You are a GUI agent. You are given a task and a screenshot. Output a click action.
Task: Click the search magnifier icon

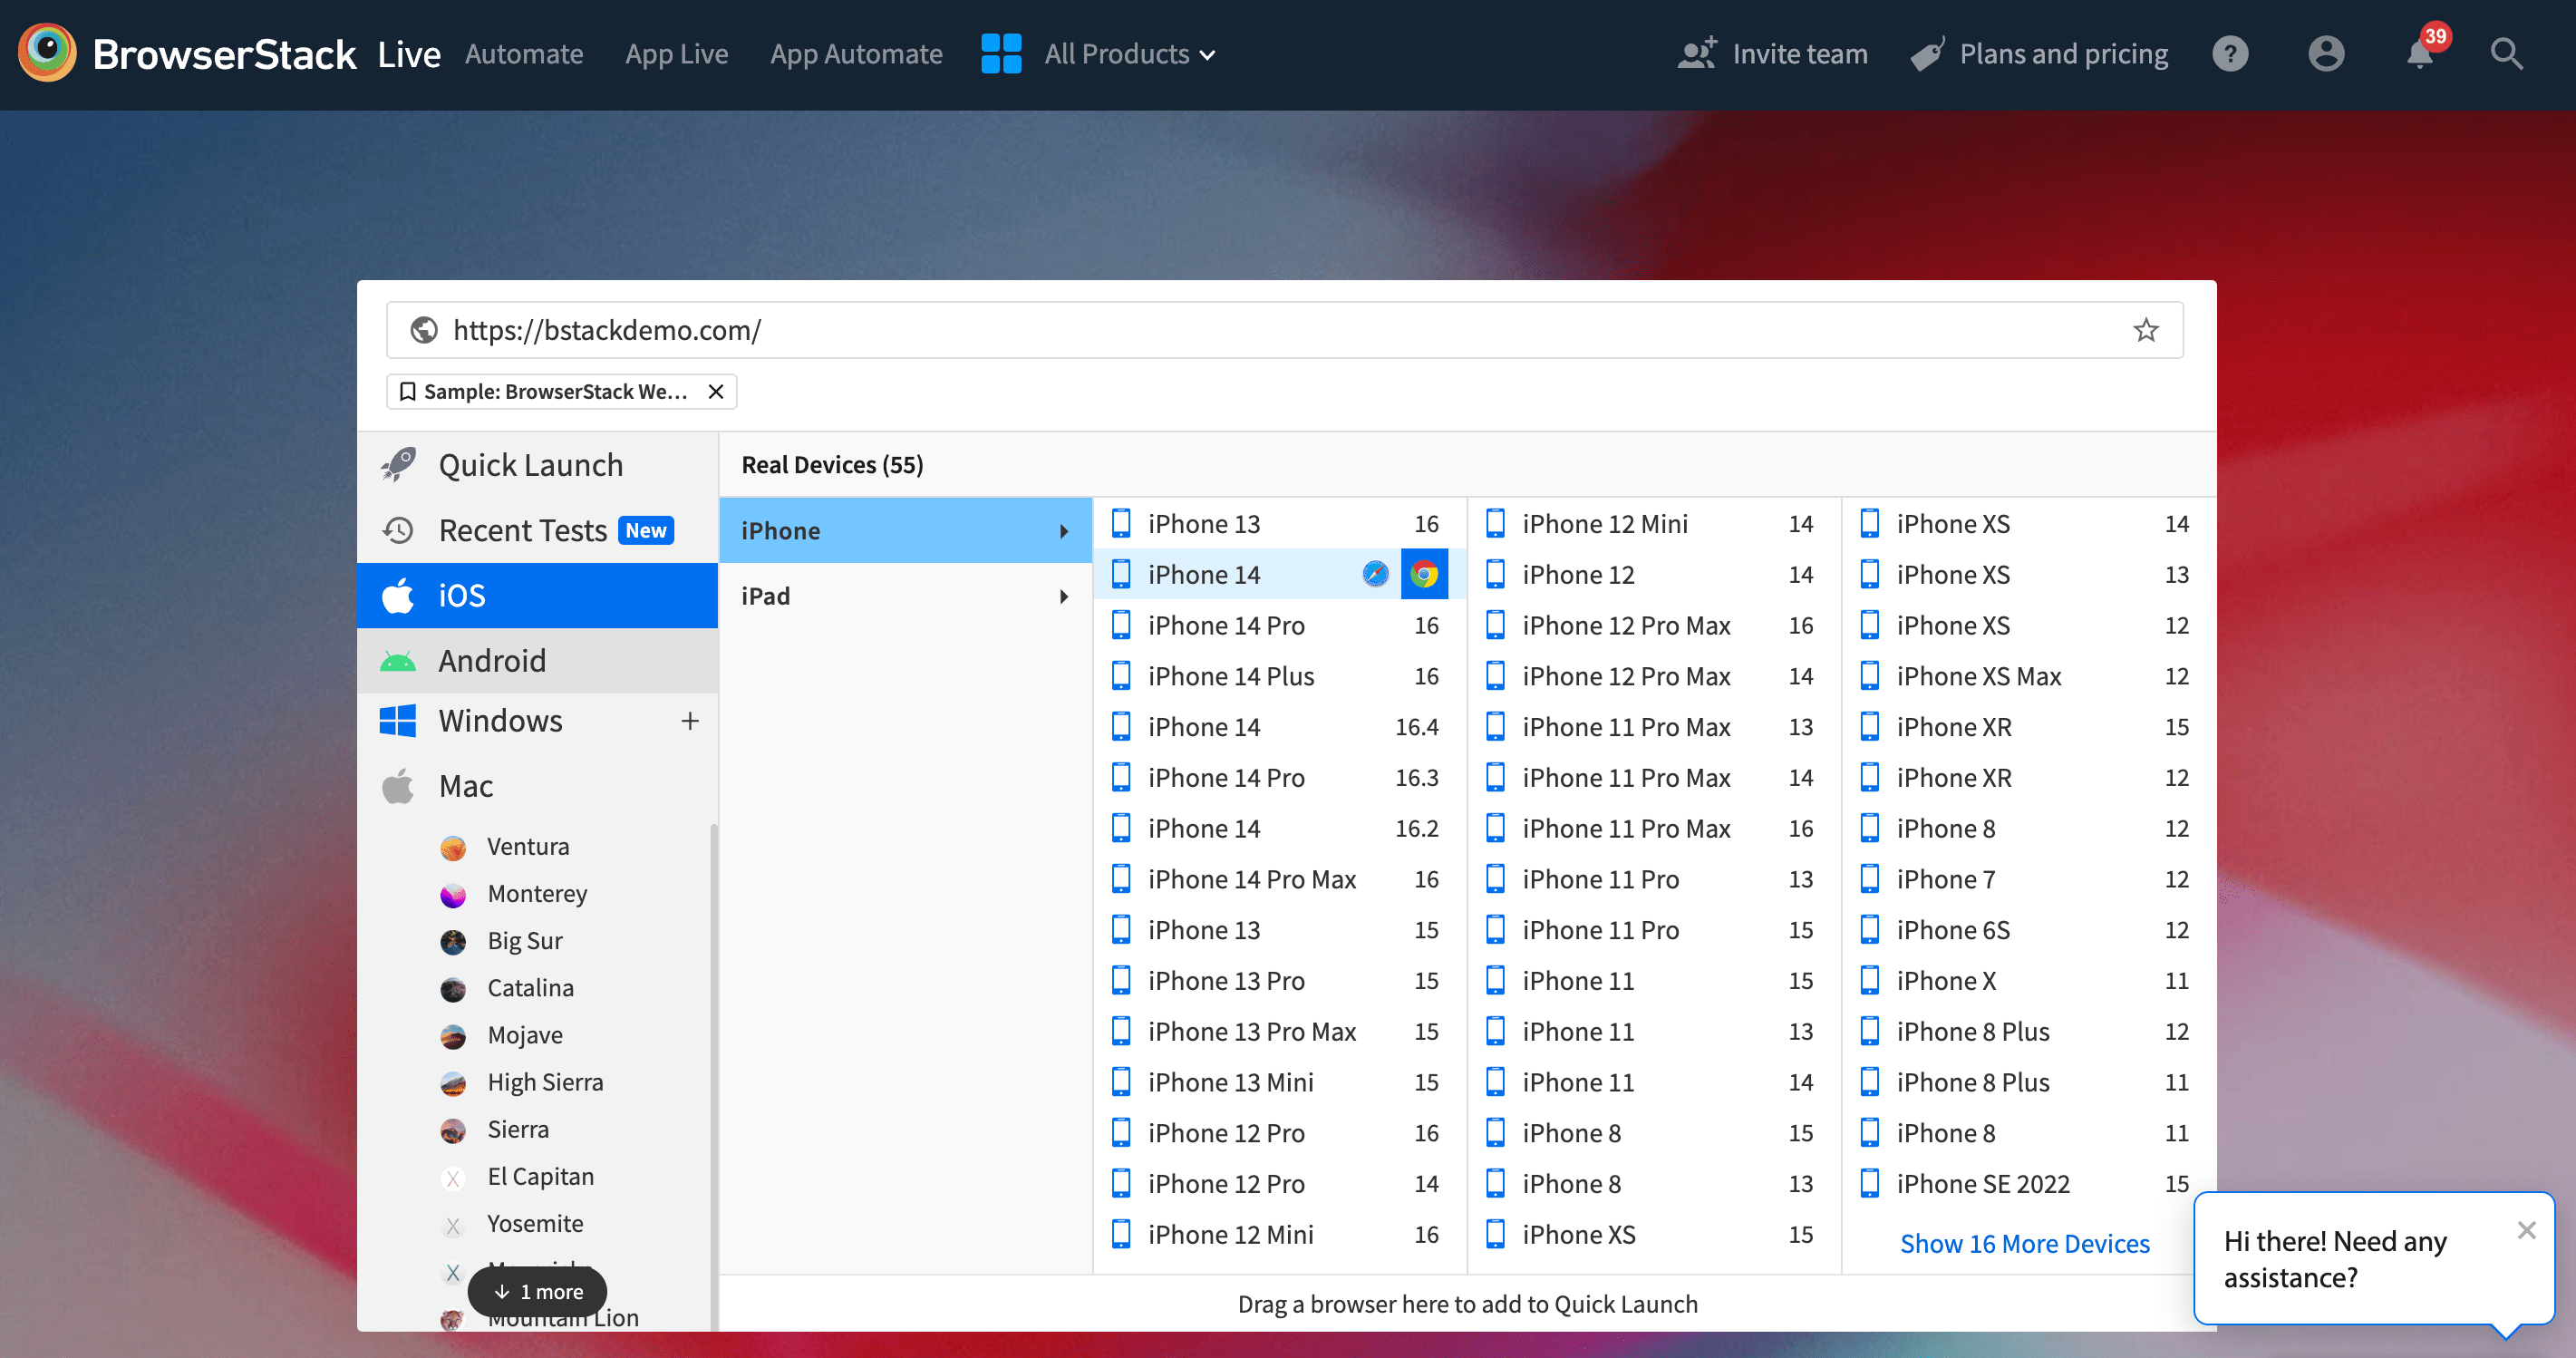pos(2506,53)
